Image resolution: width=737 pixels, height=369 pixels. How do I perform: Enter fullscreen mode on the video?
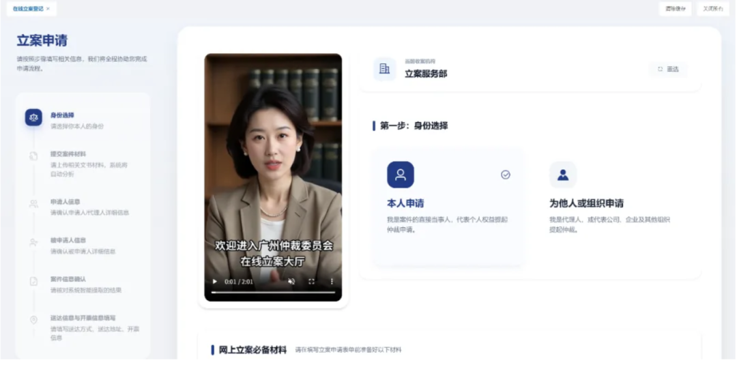pos(312,281)
